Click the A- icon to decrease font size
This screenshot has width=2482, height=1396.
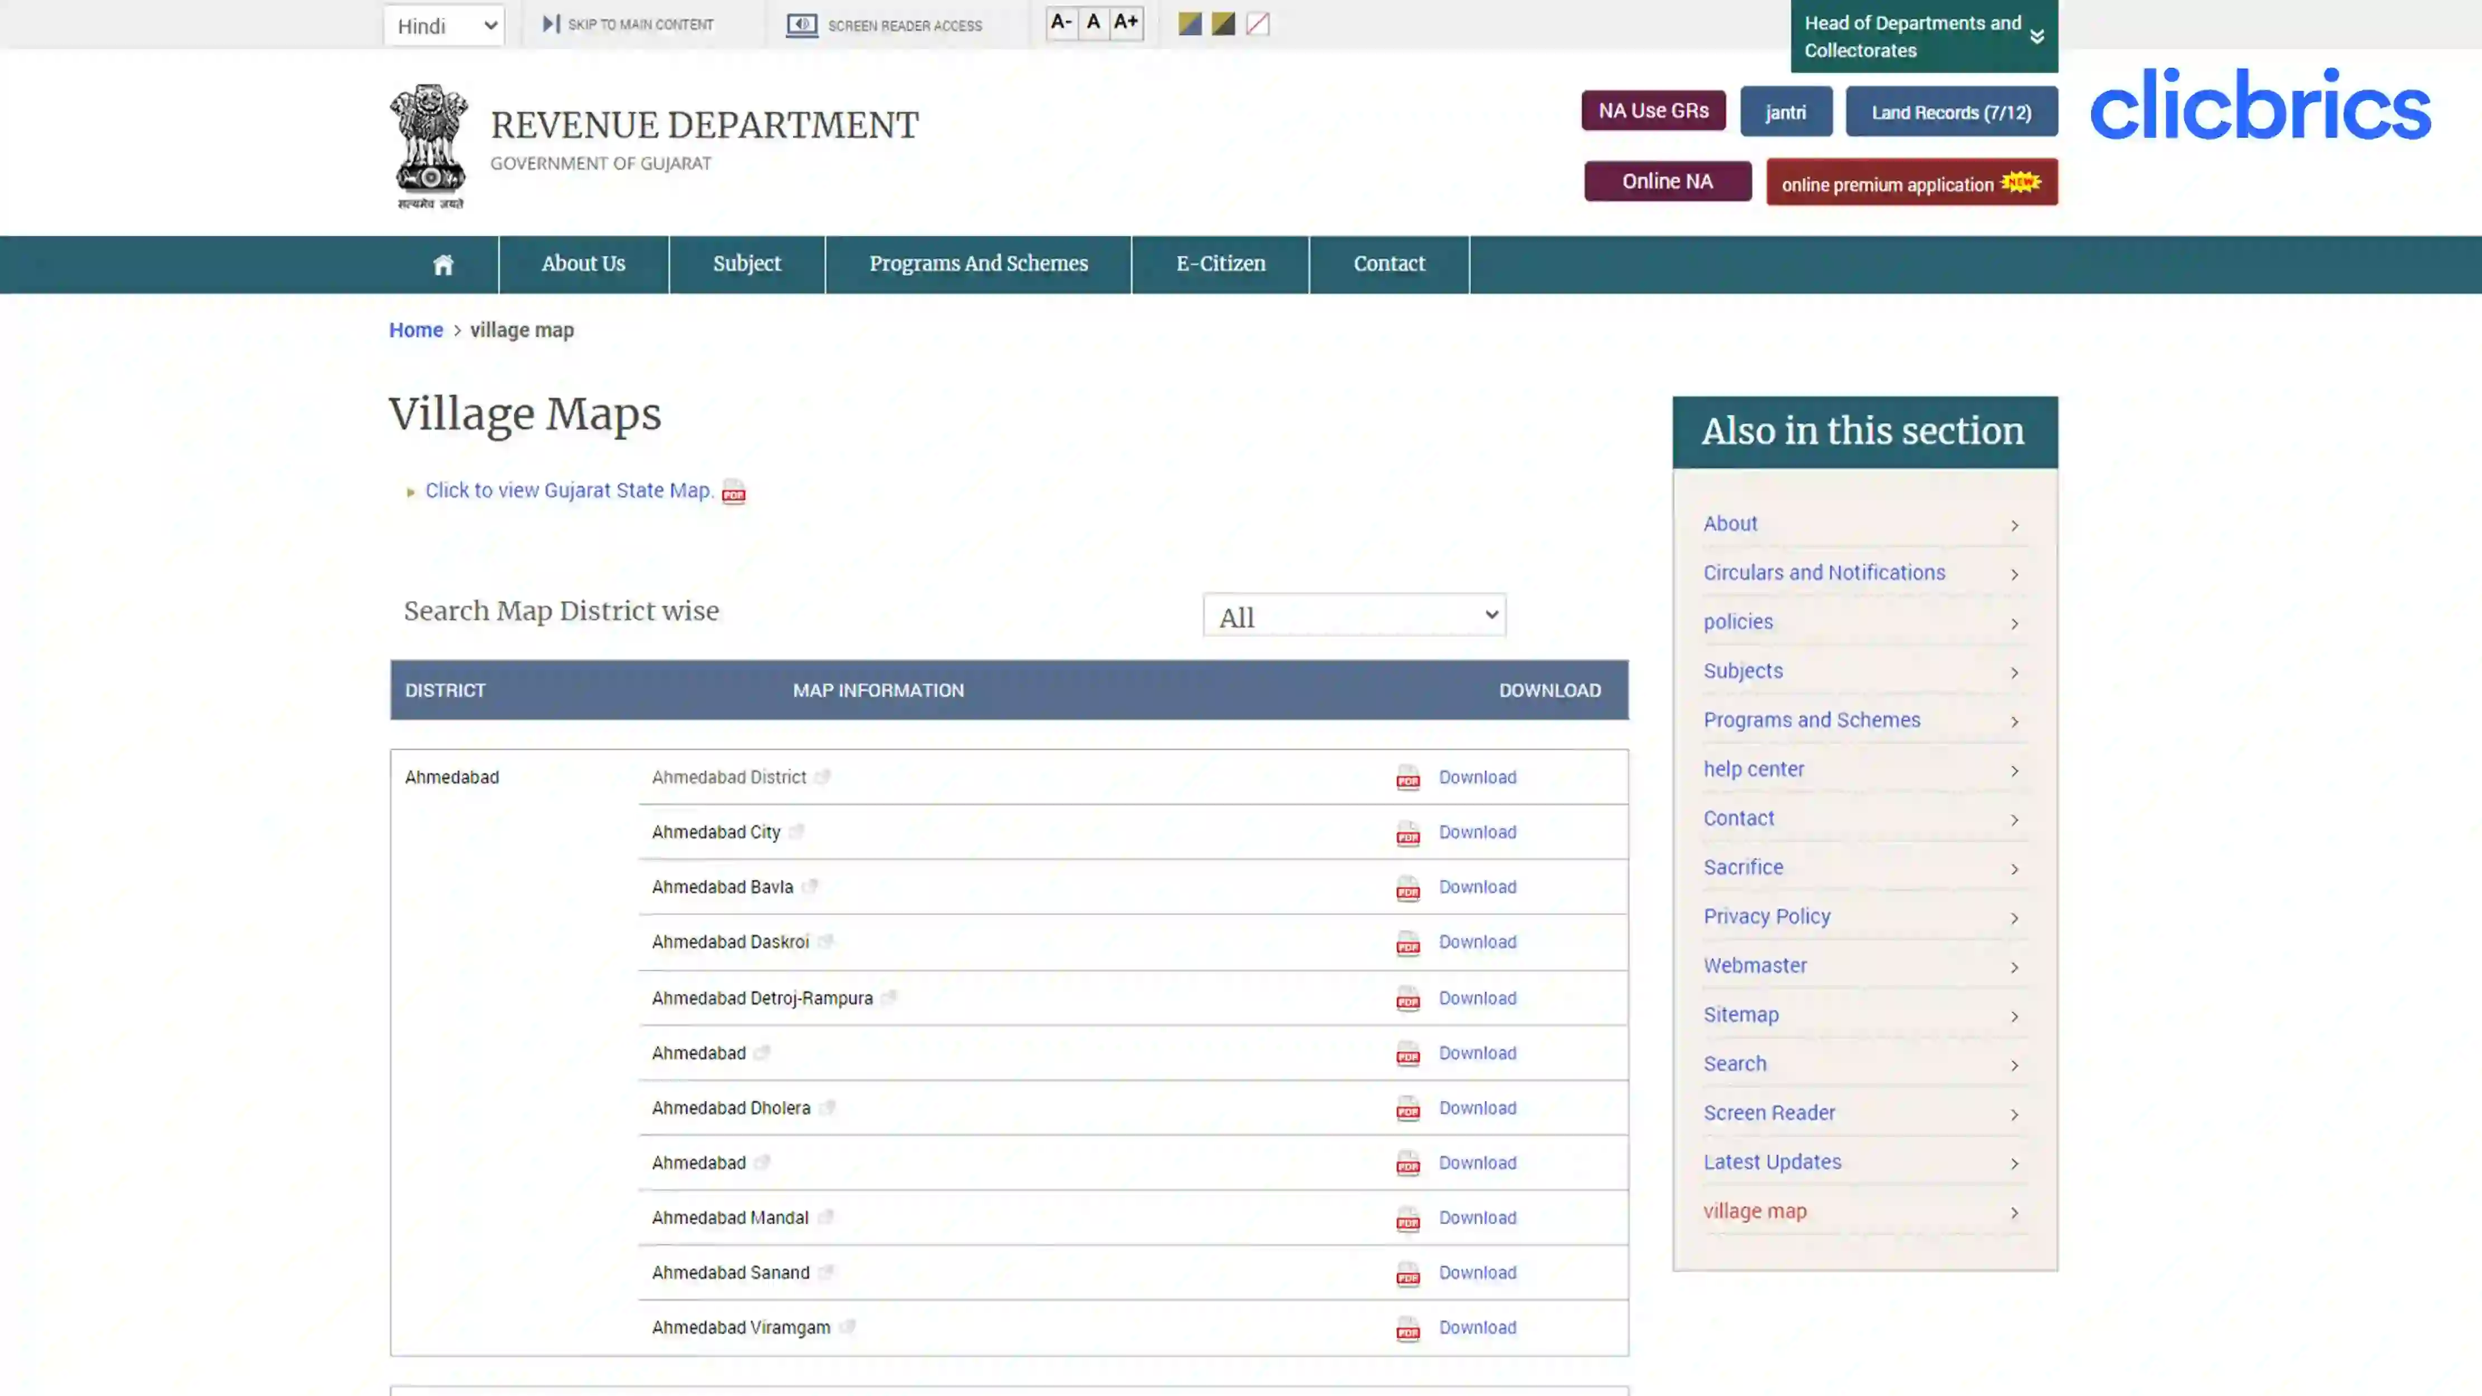(x=1061, y=22)
